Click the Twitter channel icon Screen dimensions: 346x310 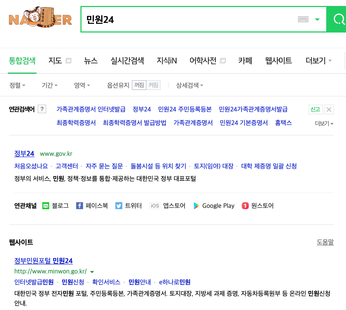click(119, 206)
